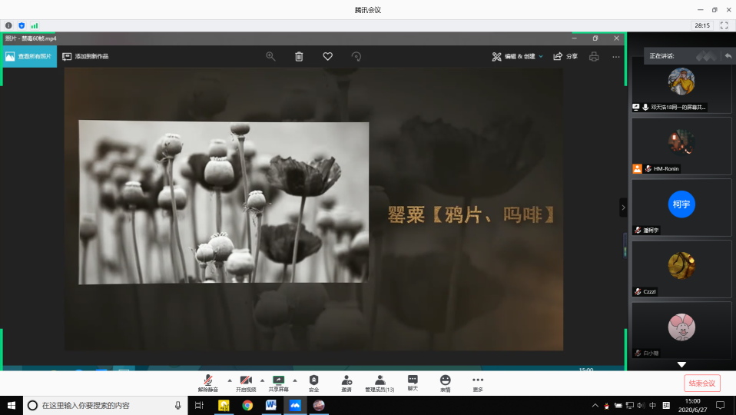The width and height of the screenshot is (736, 415).
Task: Collapse the participant video sidebar arrow
Action: pyautogui.click(x=623, y=207)
